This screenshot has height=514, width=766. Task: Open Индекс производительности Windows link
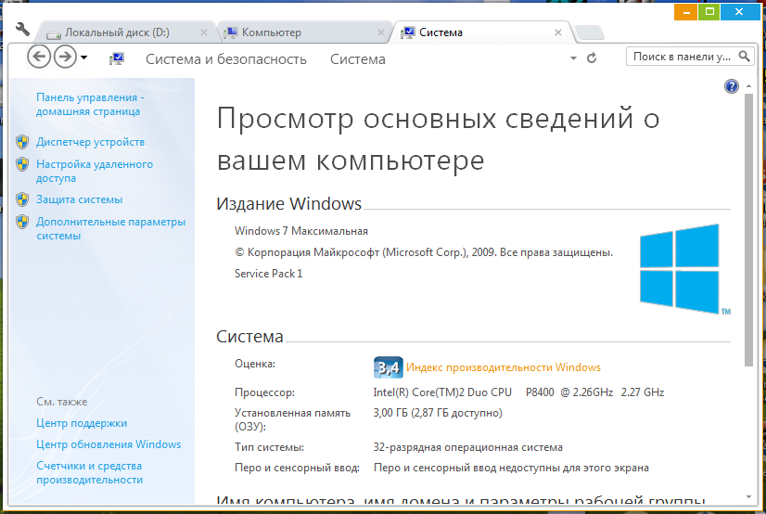click(504, 367)
